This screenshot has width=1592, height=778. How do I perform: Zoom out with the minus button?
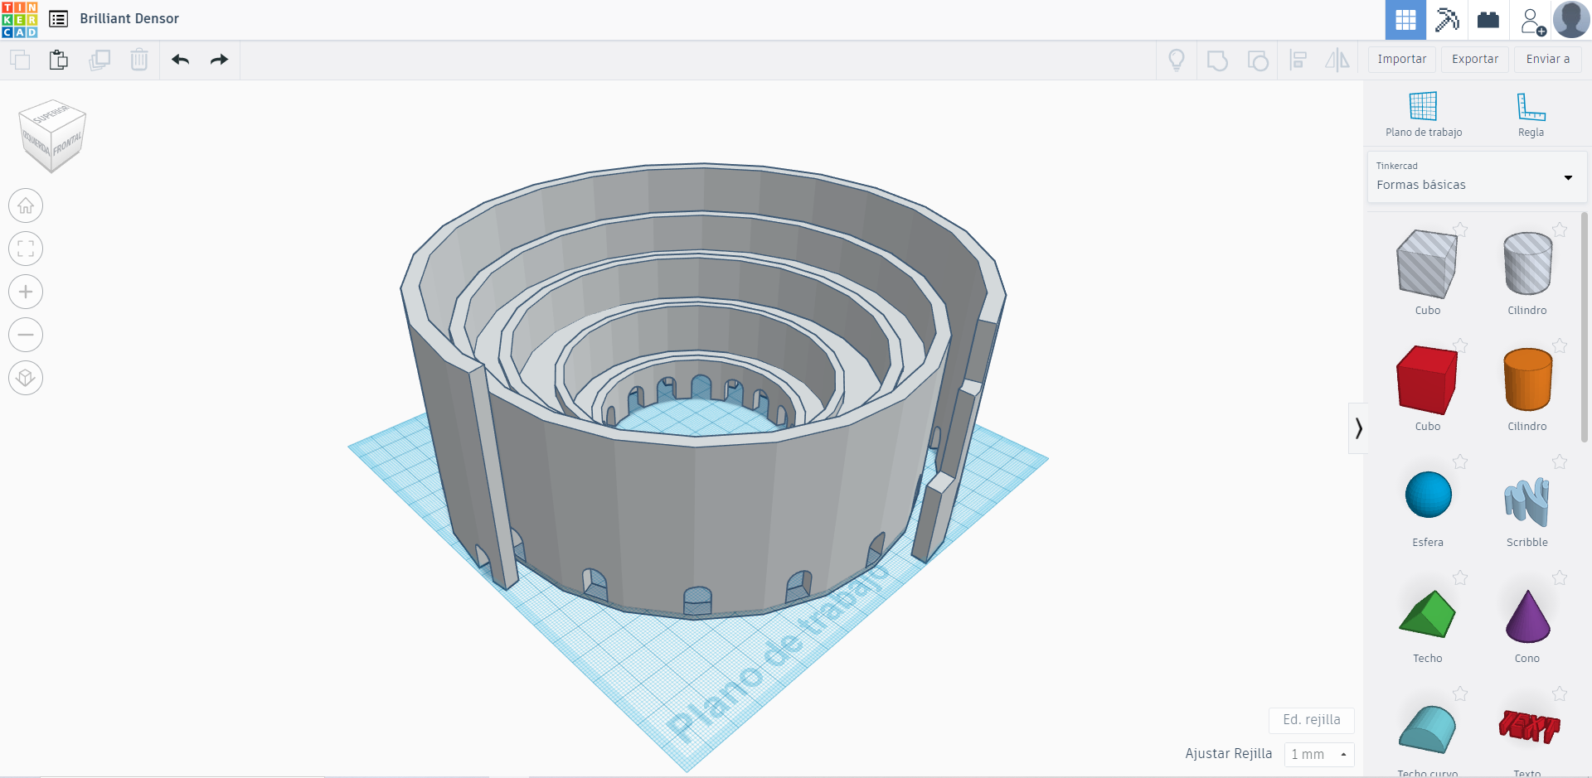point(26,335)
